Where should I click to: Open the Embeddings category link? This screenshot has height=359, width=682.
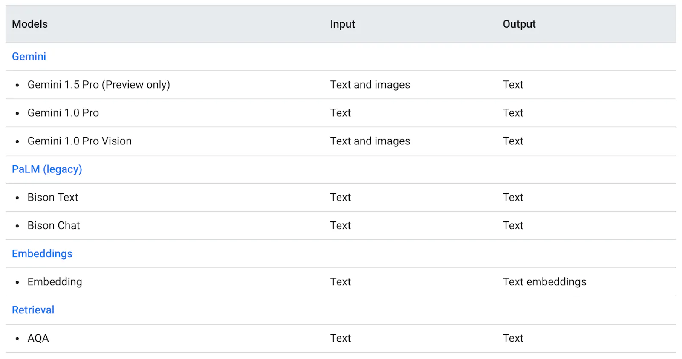pyautogui.click(x=42, y=254)
